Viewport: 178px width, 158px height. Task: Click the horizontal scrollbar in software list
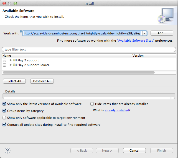click(79, 72)
